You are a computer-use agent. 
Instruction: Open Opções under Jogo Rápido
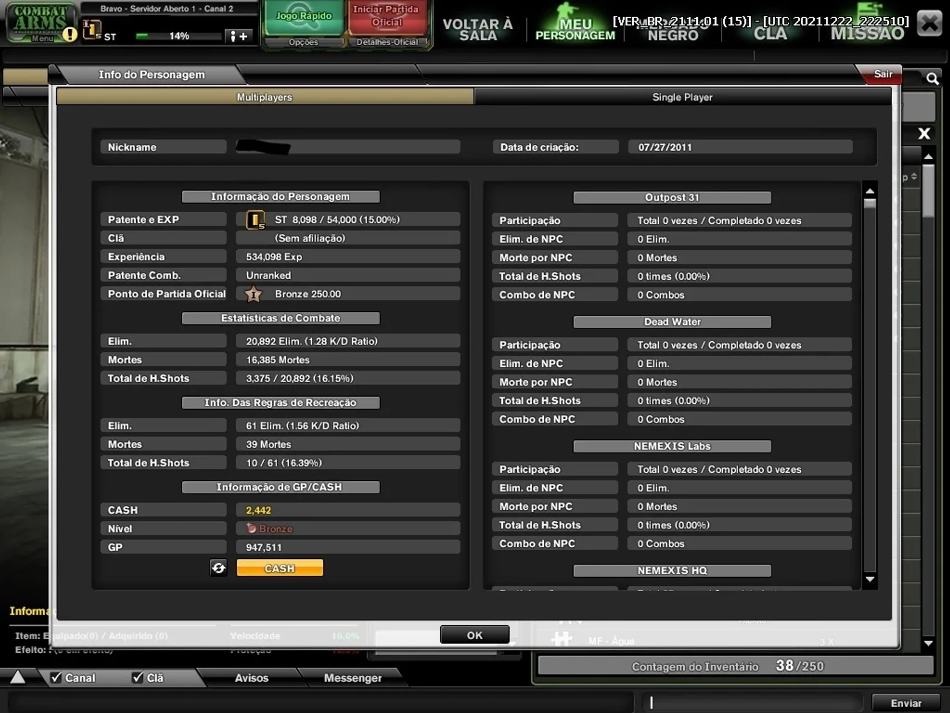pyautogui.click(x=303, y=42)
